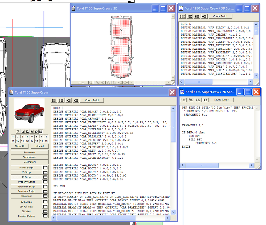Open the Parameters section
This screenshot has width=266, height=225.
[30, 152]
